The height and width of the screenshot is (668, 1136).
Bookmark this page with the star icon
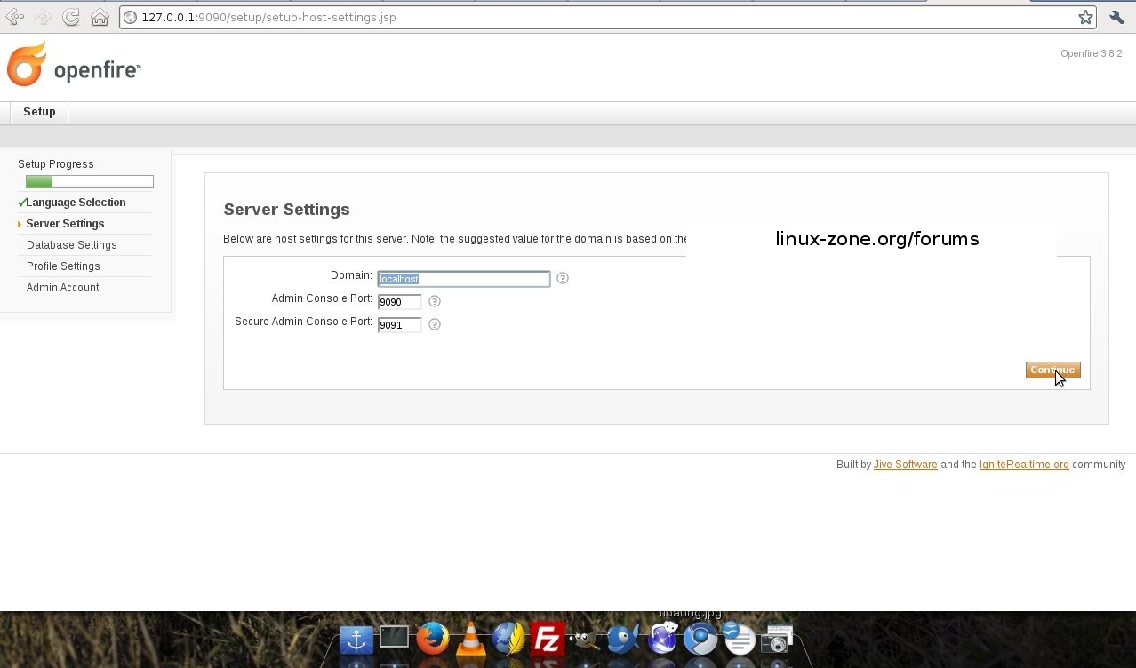1085,17
